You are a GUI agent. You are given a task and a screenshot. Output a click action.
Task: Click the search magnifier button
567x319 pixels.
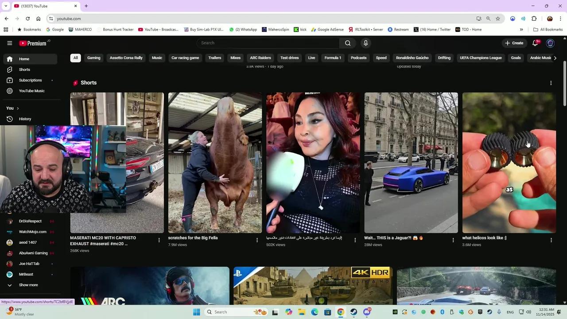(348, 43)
